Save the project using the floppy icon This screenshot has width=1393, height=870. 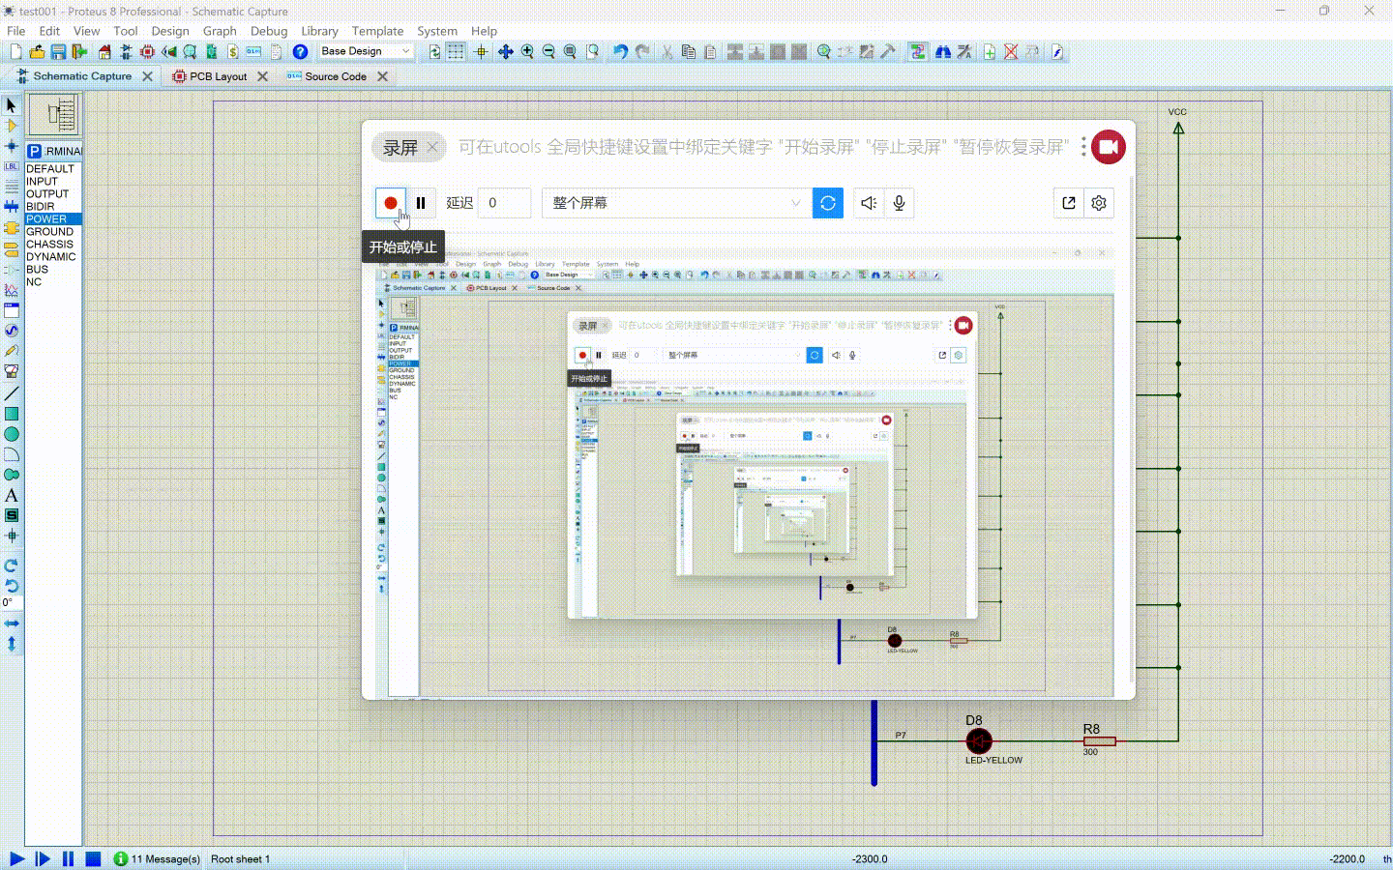click(58, 52)
